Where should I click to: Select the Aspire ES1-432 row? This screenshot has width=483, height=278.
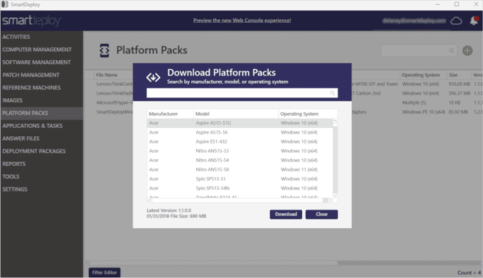[x=240, y=142]
